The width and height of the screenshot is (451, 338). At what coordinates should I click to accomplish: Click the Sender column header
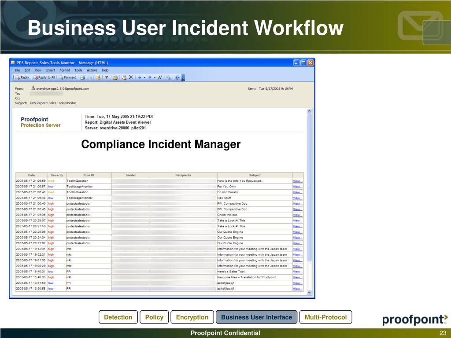tap(130, 175)
